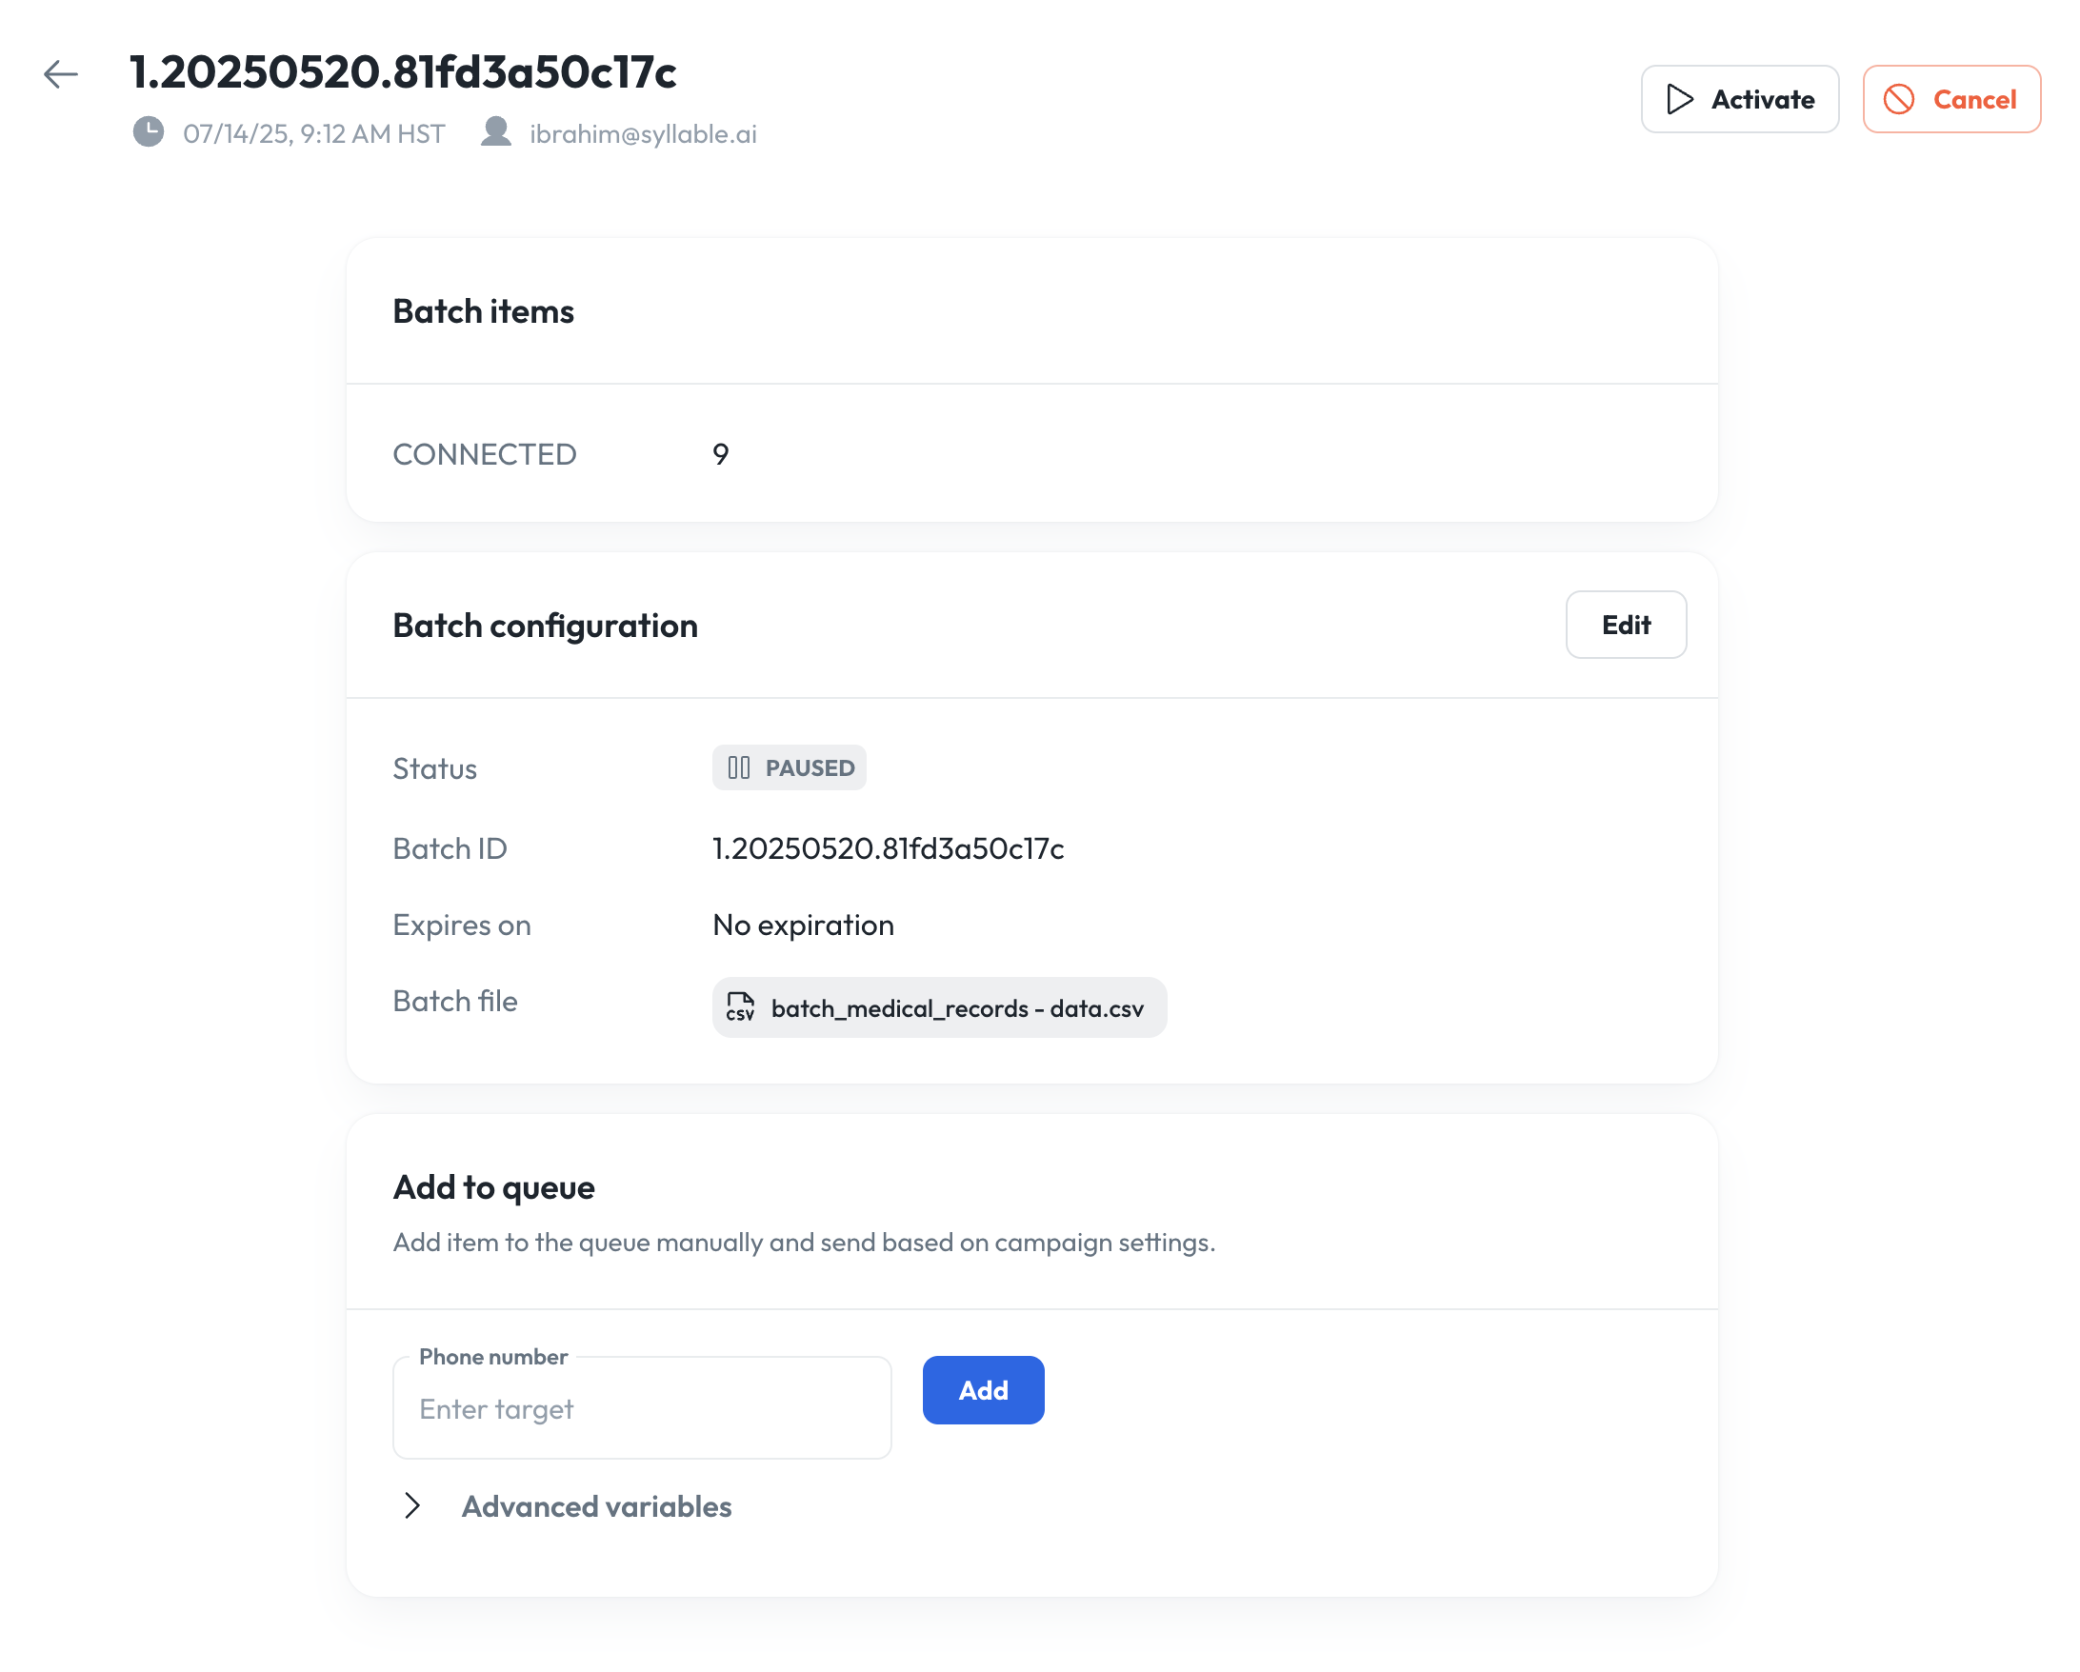Screen dimensions: 2080x1672
Task: Go back using the left arrow
Action: click(60, 74)
